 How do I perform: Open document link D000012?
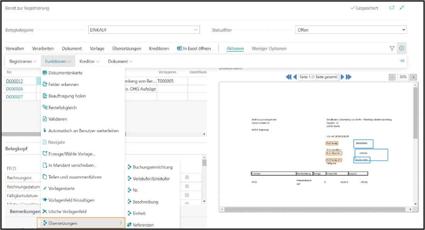(x=14, y=81)
